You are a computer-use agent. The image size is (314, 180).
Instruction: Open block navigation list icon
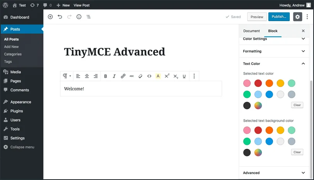(88, 17)
